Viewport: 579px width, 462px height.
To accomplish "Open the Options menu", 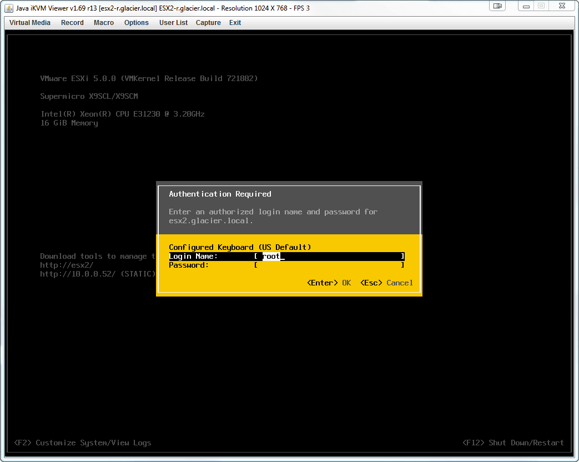I will [x=136, y=23].
